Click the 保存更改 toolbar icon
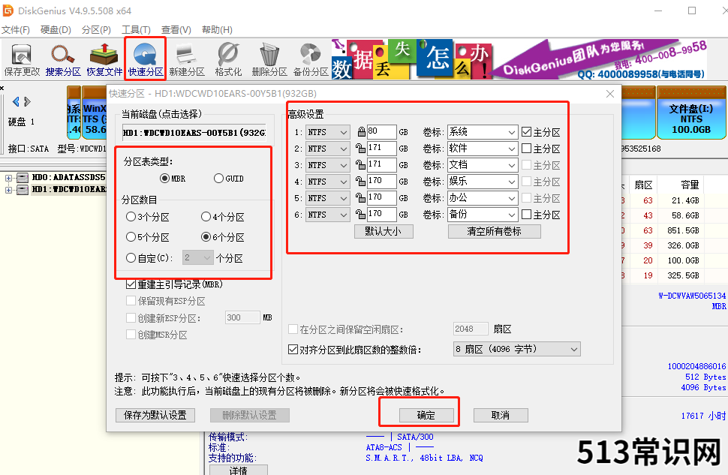This screenshot has height=475, width=728. [22, 60]
